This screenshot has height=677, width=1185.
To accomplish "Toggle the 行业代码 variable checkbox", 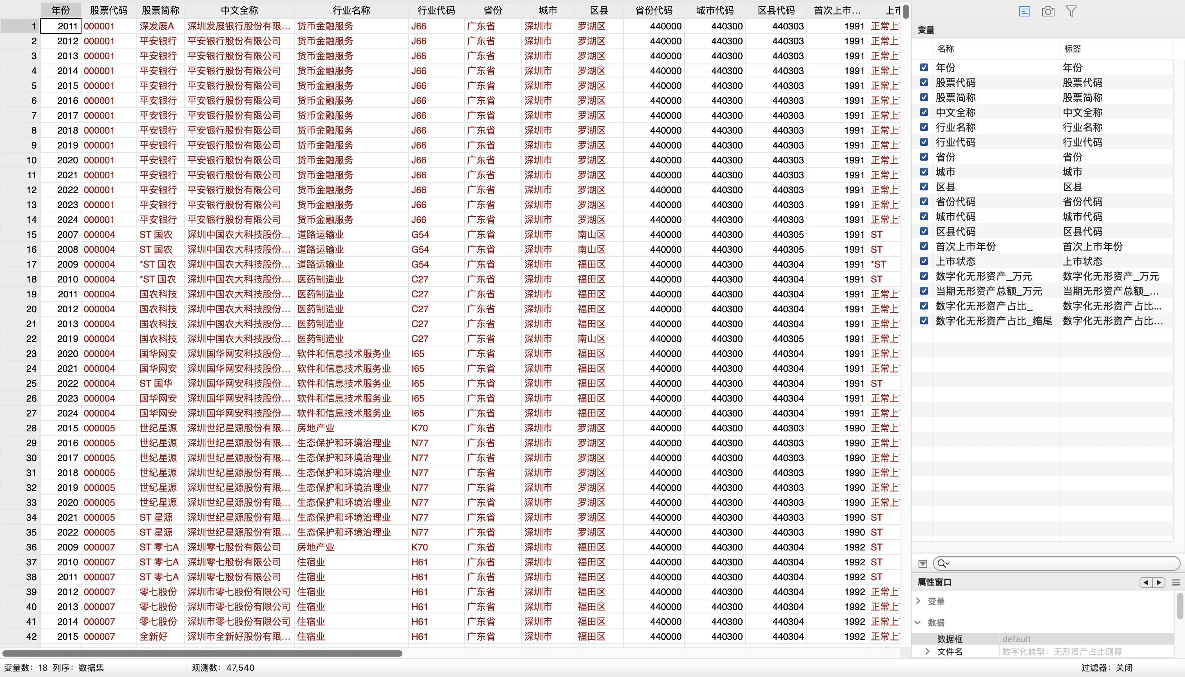I will coord(924,142).
